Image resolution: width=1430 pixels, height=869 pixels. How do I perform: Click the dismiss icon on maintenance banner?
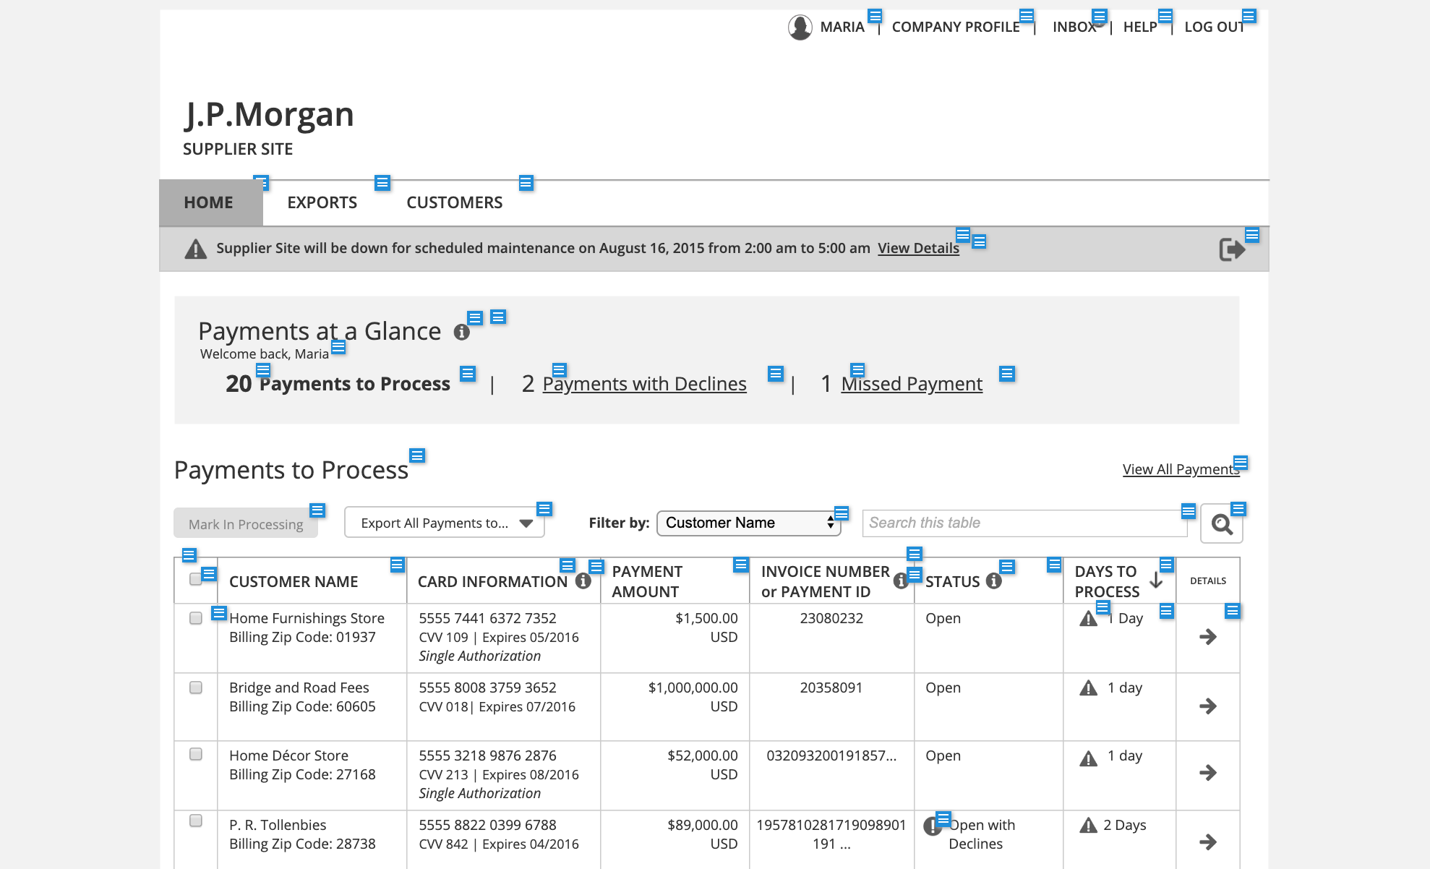point(1232,249)
